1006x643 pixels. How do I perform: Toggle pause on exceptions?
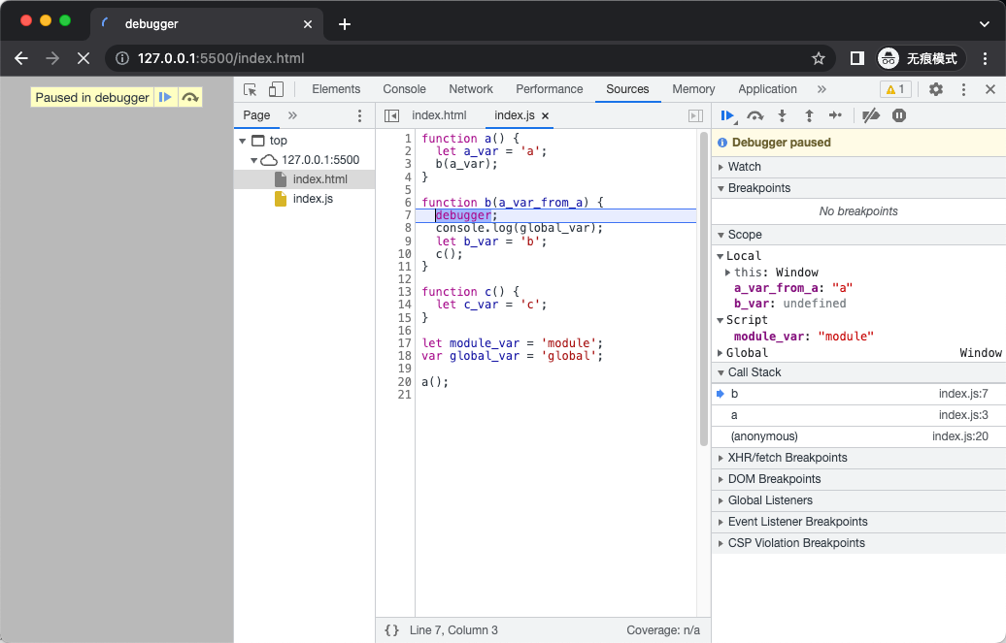[x=899, y=116]
